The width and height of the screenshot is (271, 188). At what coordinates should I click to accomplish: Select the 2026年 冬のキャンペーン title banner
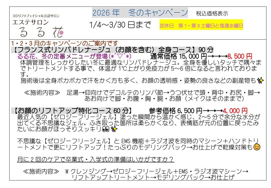[x=140, y=13]
